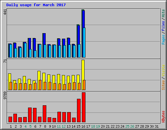
Task: Click day 30 on the x-axis
Action: click(x=152, y=126)
